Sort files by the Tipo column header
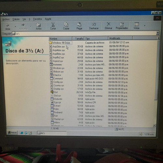The width and height of the screenshot is (163, 163). (96, 38)
